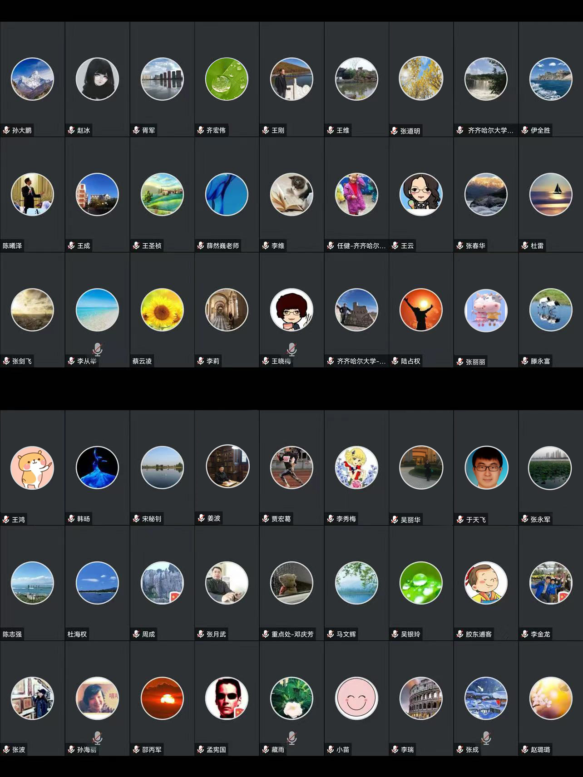Select the 杜海权 participant name
583x777 pixels.
(x=77, y=634)
